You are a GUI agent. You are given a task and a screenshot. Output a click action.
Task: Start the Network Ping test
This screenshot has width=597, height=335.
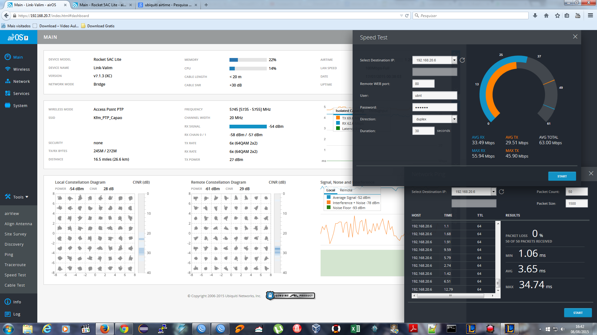pyautogui.click(x=578, y=313)
